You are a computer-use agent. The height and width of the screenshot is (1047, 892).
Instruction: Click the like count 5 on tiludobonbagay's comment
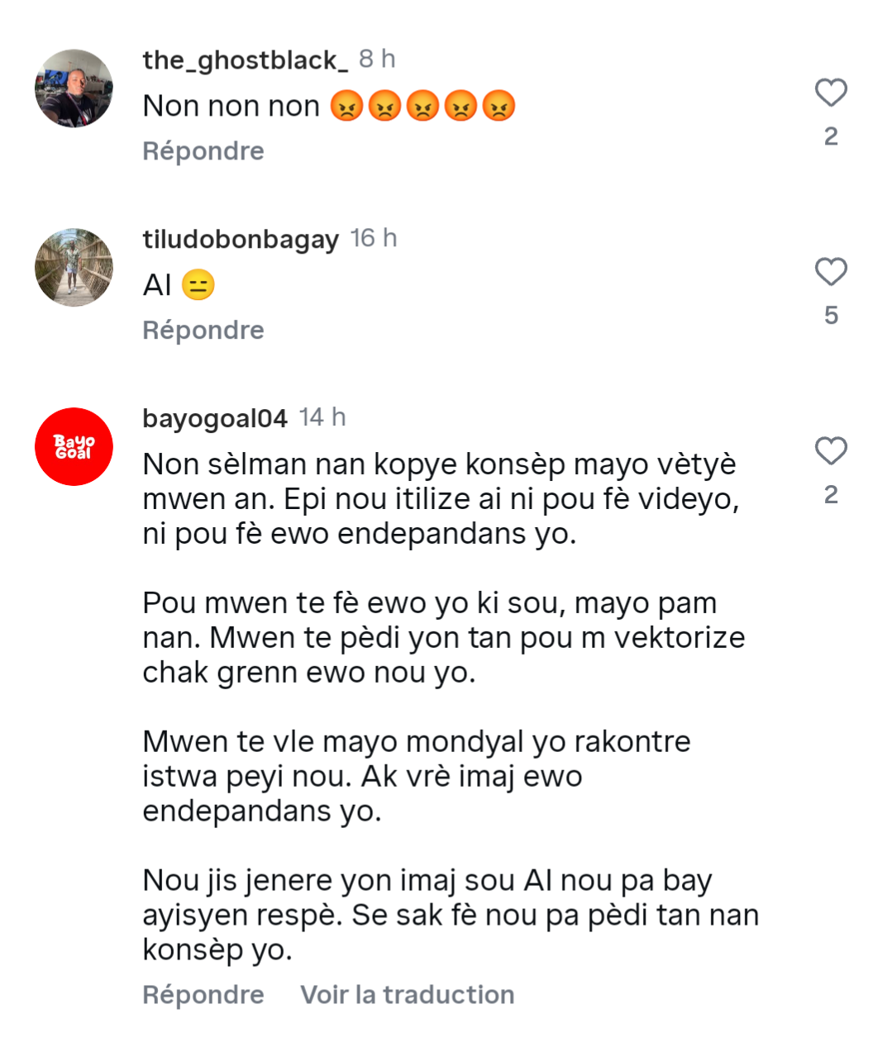click(831, 315)
